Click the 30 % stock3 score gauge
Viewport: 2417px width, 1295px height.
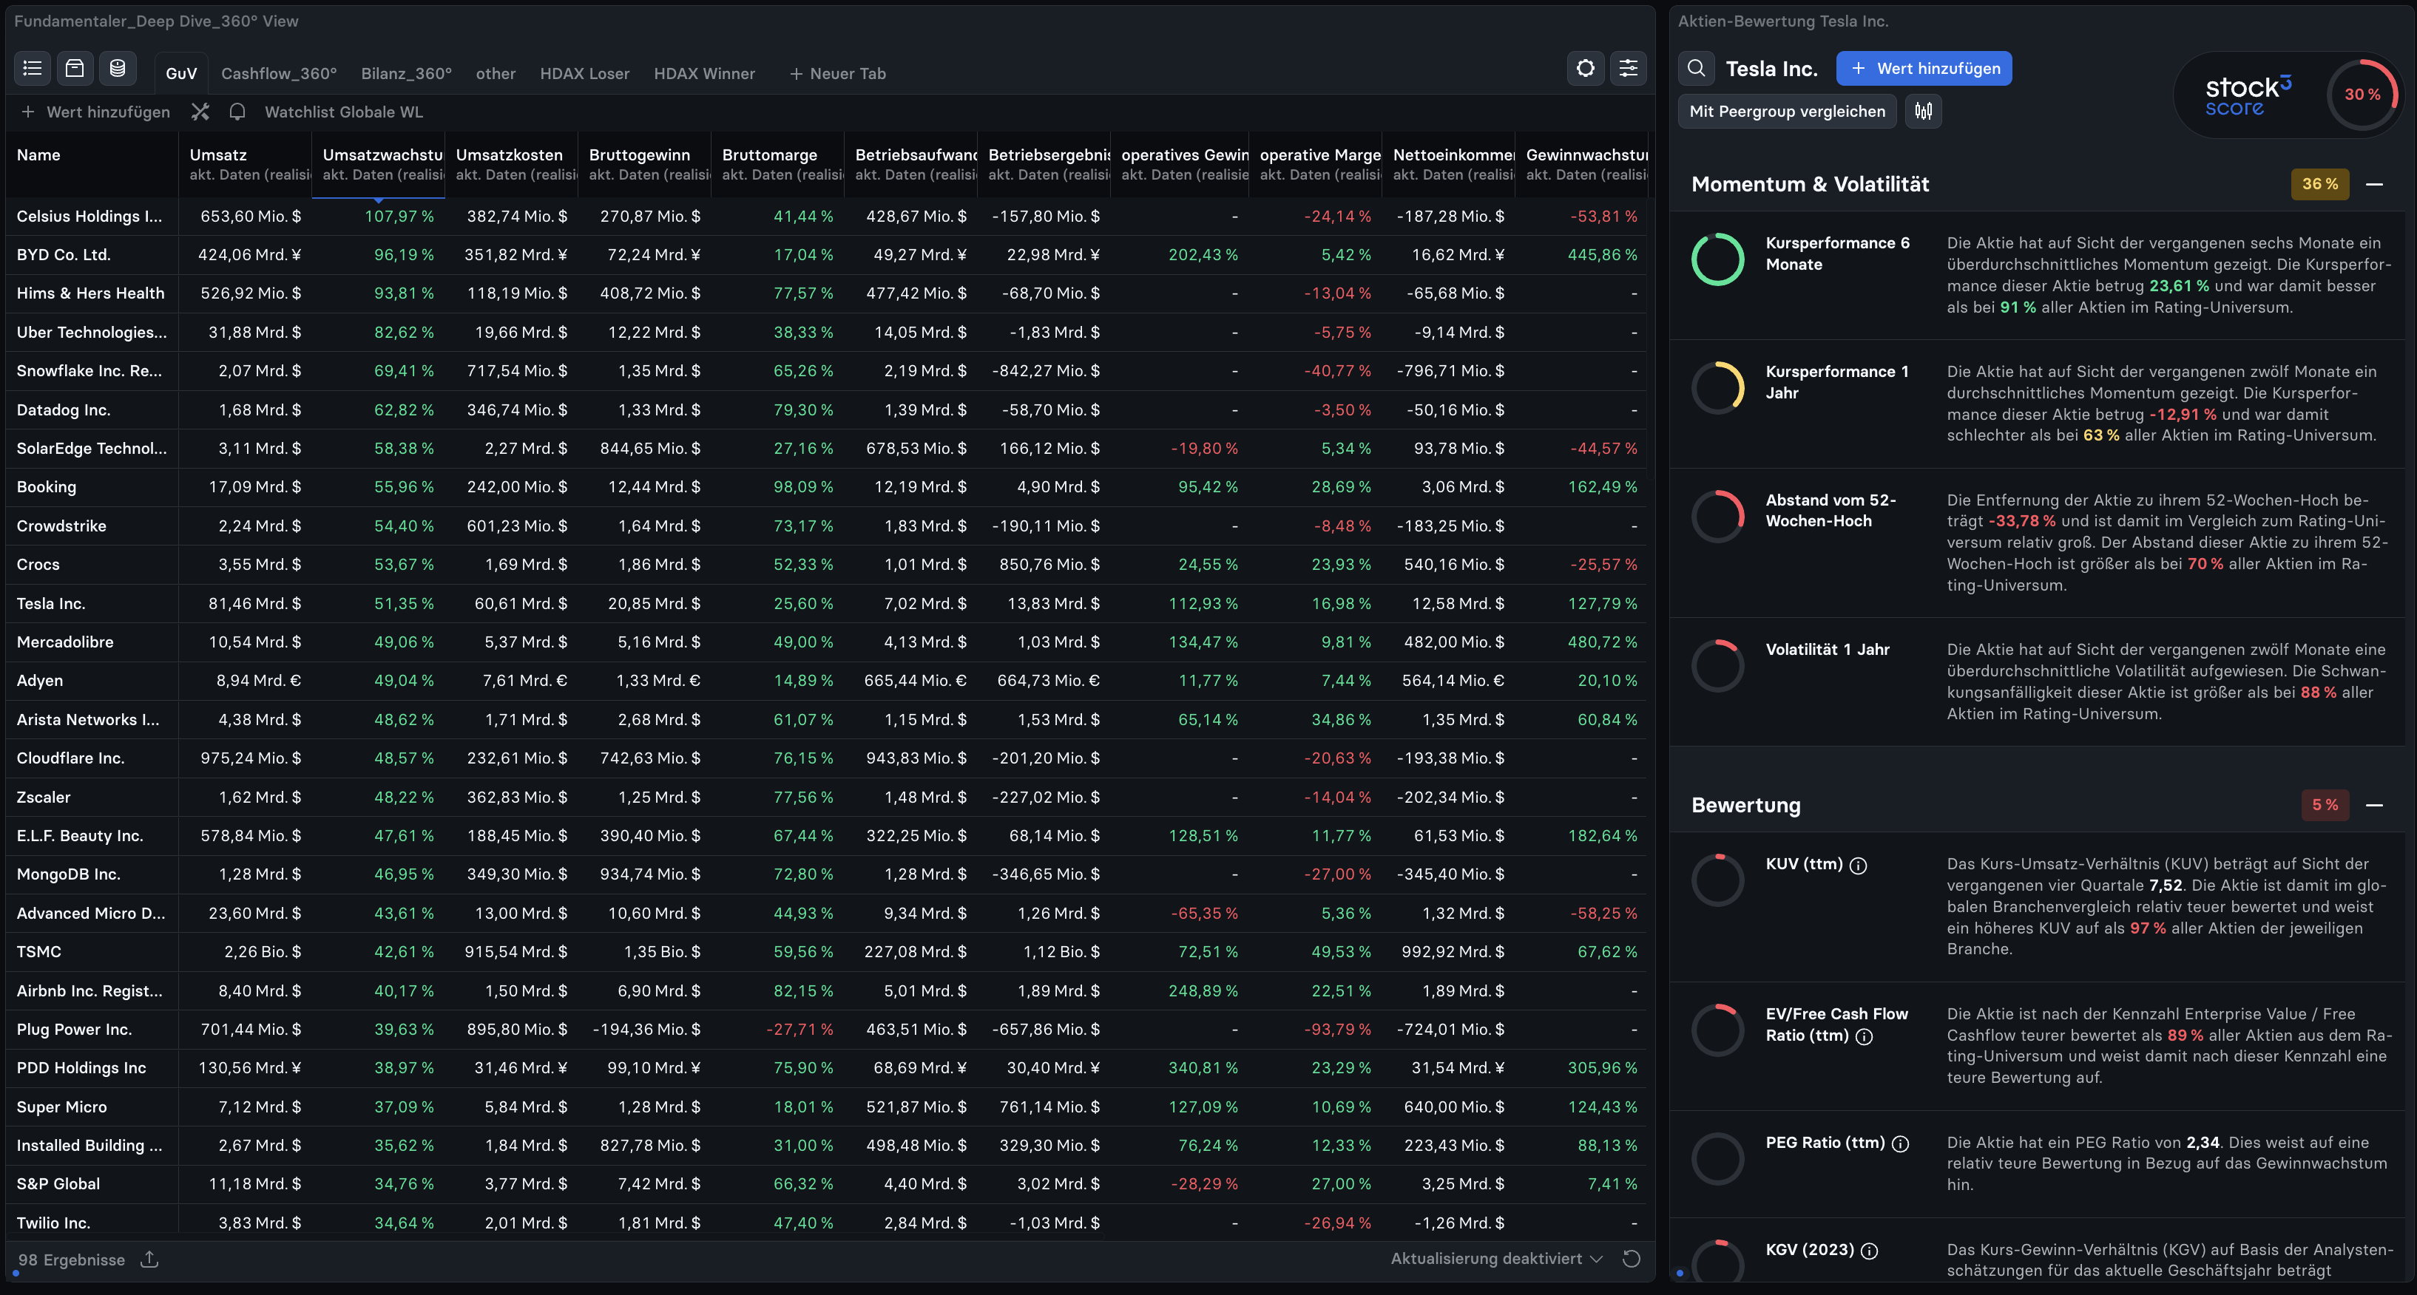click(2362, 95)
